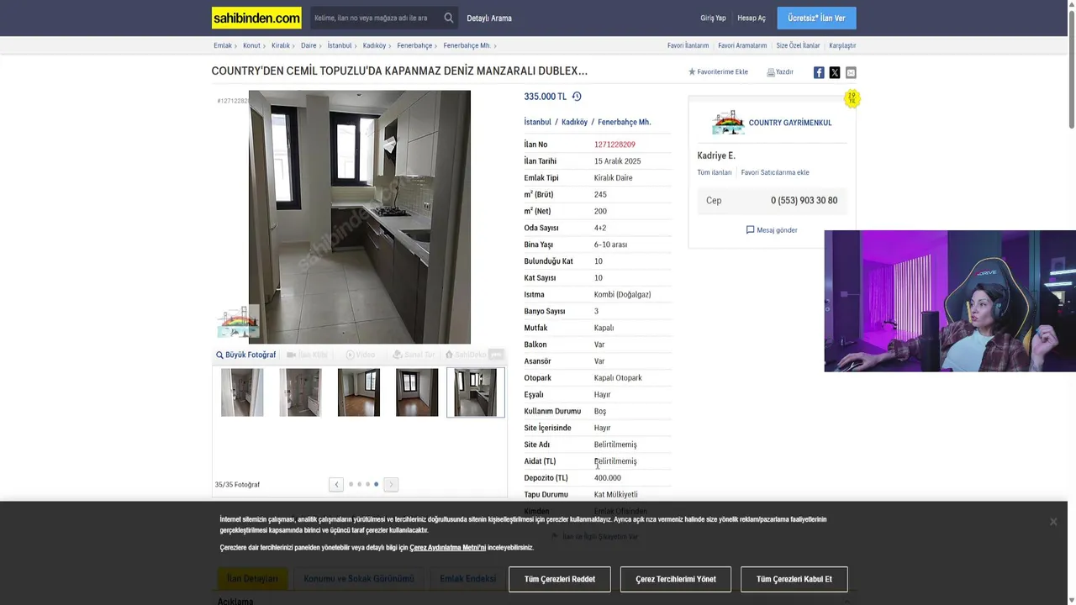The height and width of the screenshot is (605, 1076).
Task: Click Tüm Çerezleri Kabul Et button
Action: pos(794,579)
